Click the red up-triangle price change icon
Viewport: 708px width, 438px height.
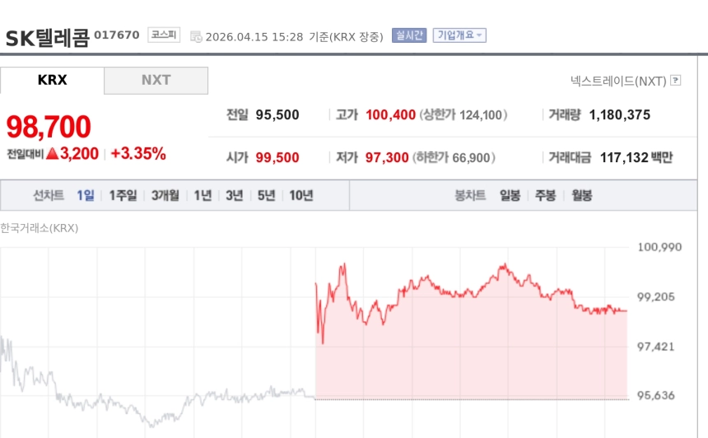click(52, 153)
